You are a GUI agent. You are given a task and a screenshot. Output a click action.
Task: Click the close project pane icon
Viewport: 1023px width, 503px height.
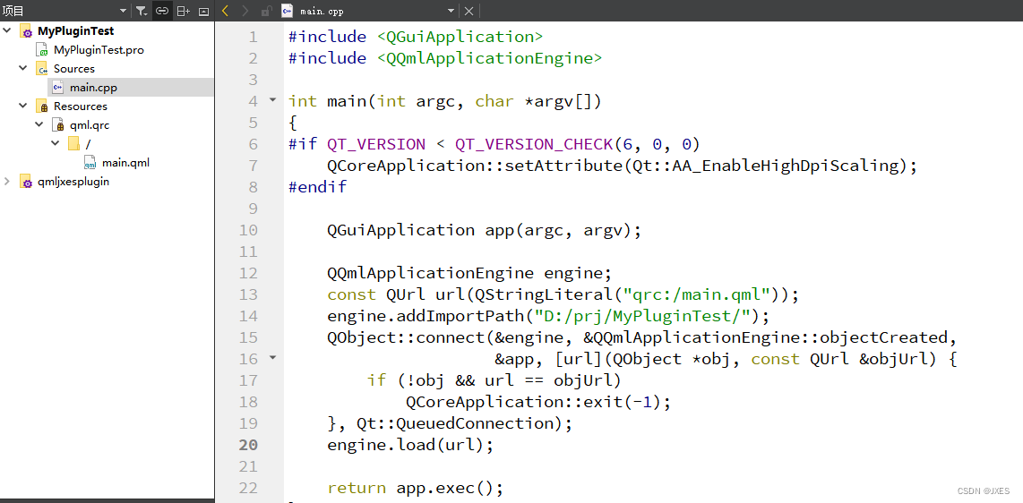tap(203, 11)
